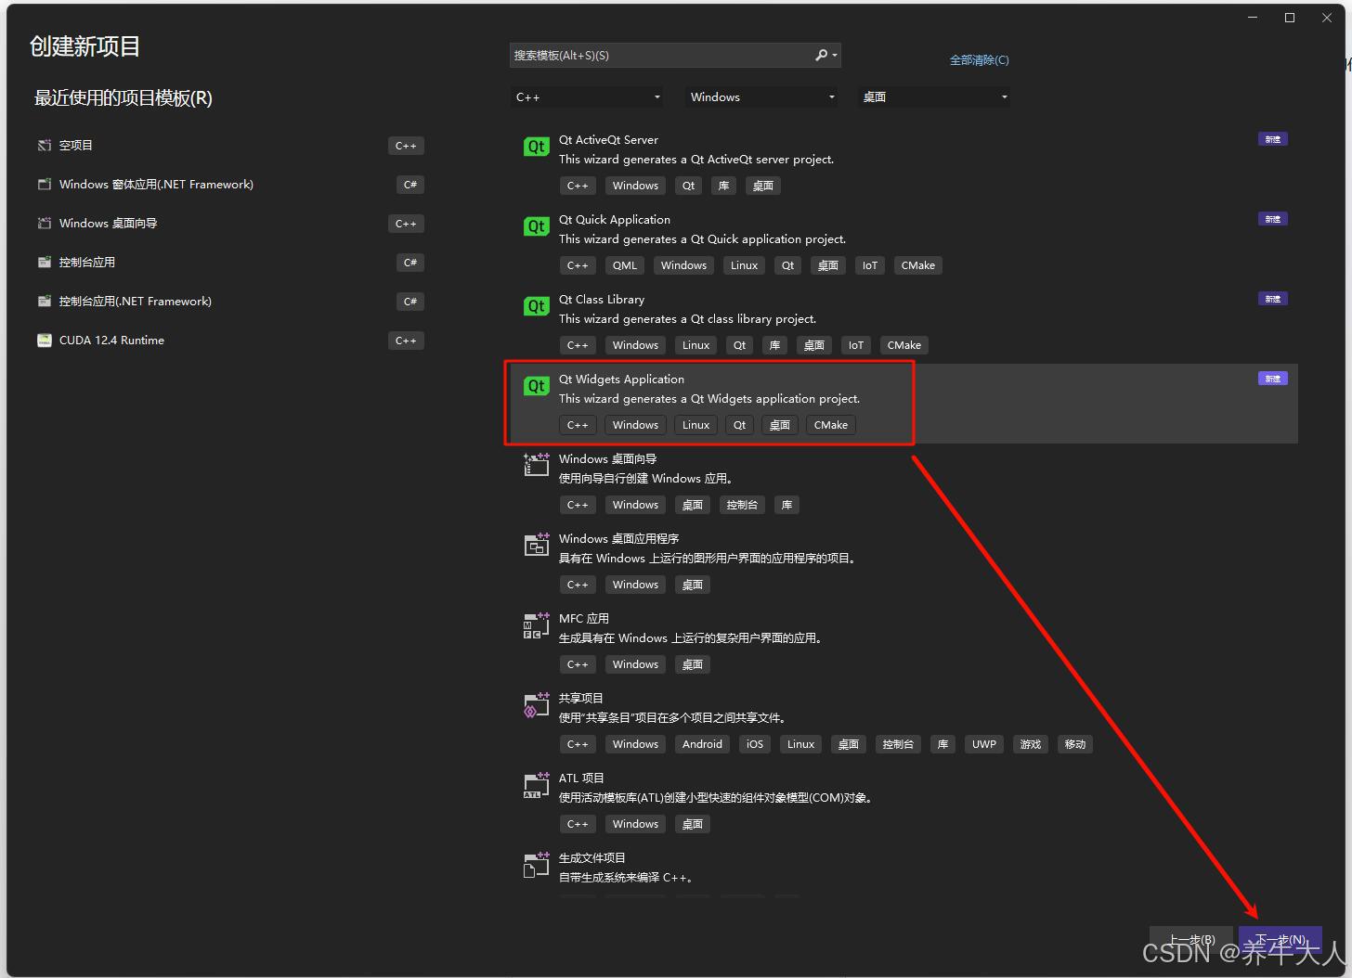Image resolution: width=1352 pixels, height=978 pixels.
Task: Click the ATL 项目 template icon
Action: click(x=537, y=785)
